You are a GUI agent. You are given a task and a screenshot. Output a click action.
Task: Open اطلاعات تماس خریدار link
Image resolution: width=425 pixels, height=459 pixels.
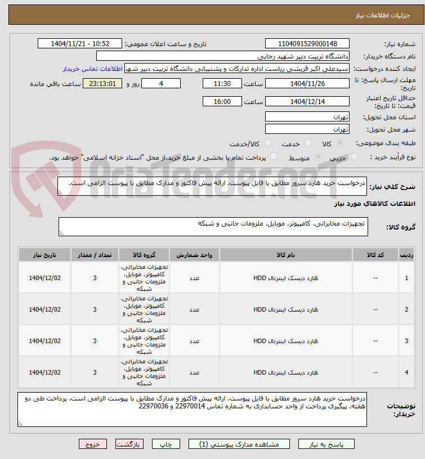(92, 69)
